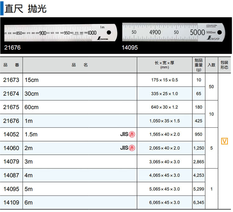Click the 包装形态 column header
This screenshot has width=233, height=212.
[224, 65]
